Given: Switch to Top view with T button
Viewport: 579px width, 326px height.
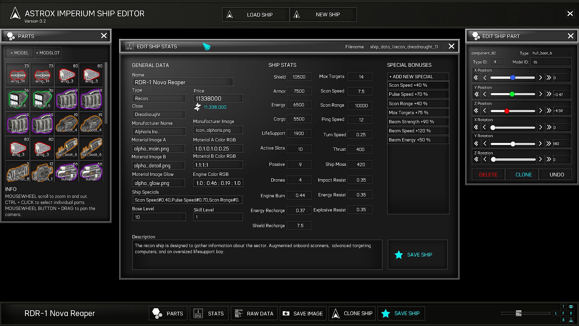Looking at the screenshot, I should point(563,306).
